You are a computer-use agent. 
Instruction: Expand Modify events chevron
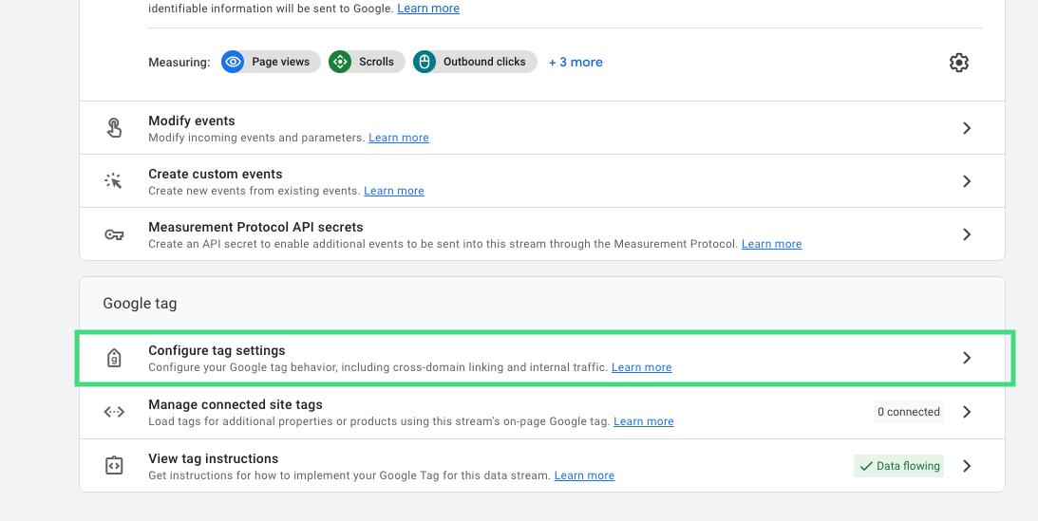click(967, 127)
